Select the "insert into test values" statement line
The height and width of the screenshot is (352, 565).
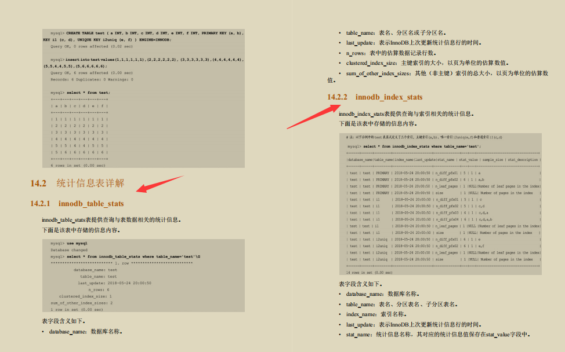coord(143,63)
